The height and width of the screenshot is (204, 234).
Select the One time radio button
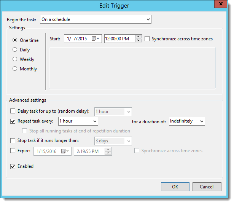coord(15,40)
